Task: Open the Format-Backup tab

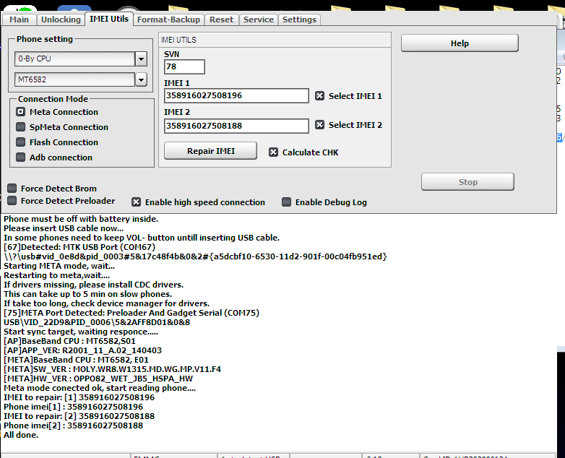Action: pos(171,20)
